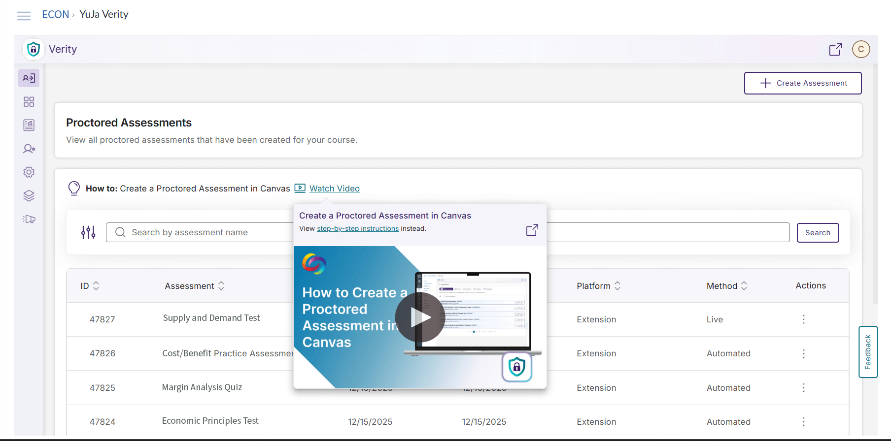The height and width of the screenshot is (441, 891).
Task: Click the Create Assessment button
Action: pos(803,83)
